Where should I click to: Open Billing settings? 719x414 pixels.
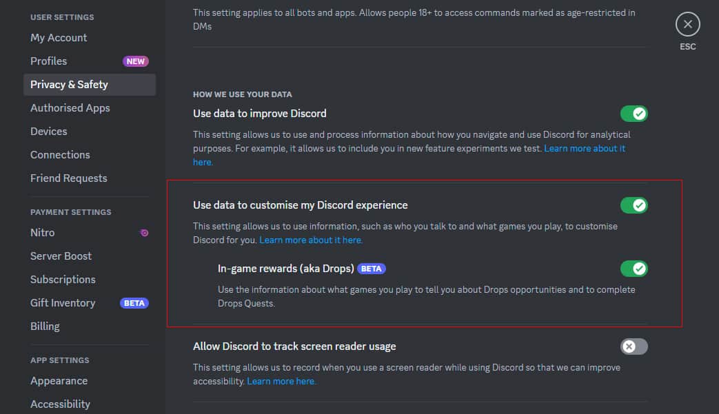tap(45, 327)
